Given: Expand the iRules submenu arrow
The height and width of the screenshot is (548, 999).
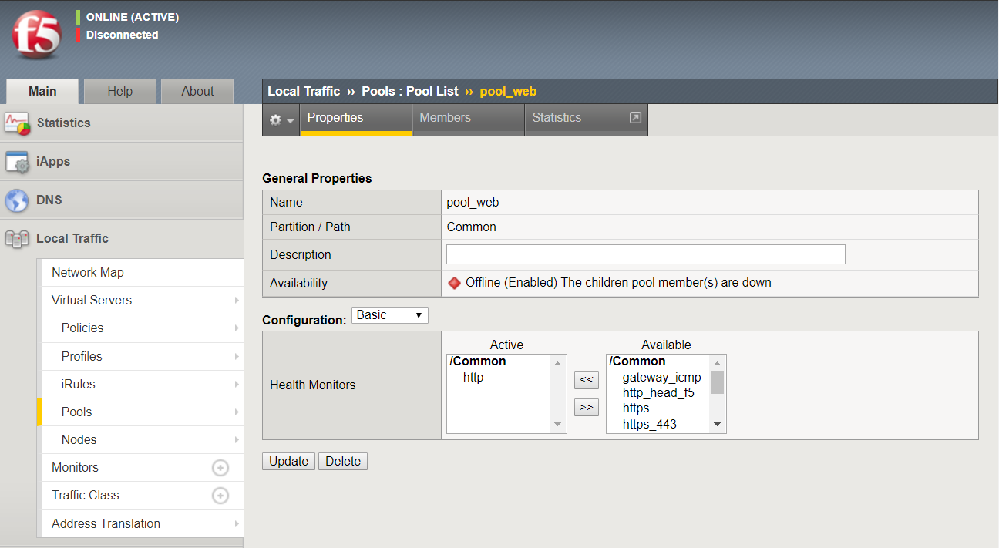Looking at the screenshot, I should point(237,385).
